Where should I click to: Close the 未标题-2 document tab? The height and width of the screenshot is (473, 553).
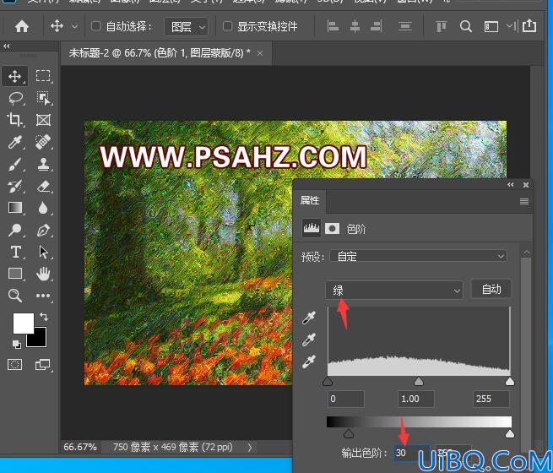260,53
